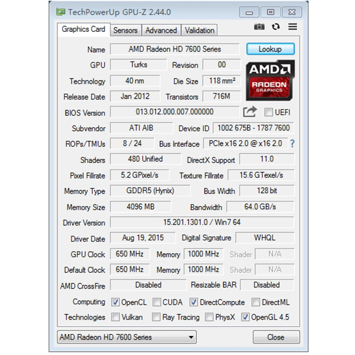Select the Pixel Fillrate '5.2 GPixel/s'
Screen dimensions: 355x355
(140, 175)
